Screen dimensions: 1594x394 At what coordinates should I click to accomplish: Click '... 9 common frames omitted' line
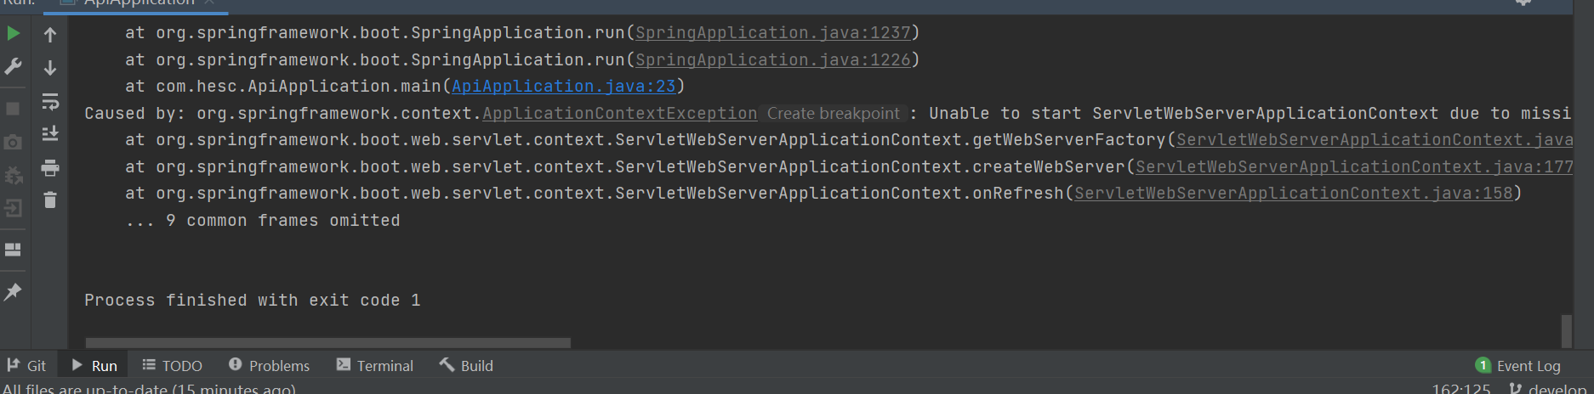click(x=263, y=221)
